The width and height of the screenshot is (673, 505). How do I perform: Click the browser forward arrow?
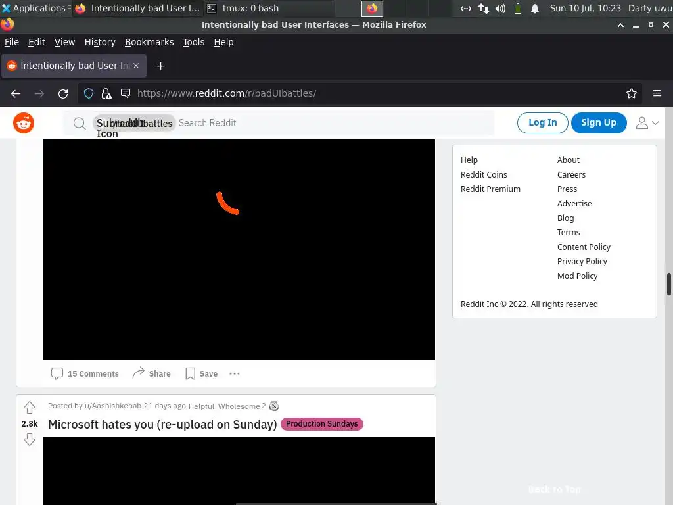pyautogui.click(x=39, y=93)
